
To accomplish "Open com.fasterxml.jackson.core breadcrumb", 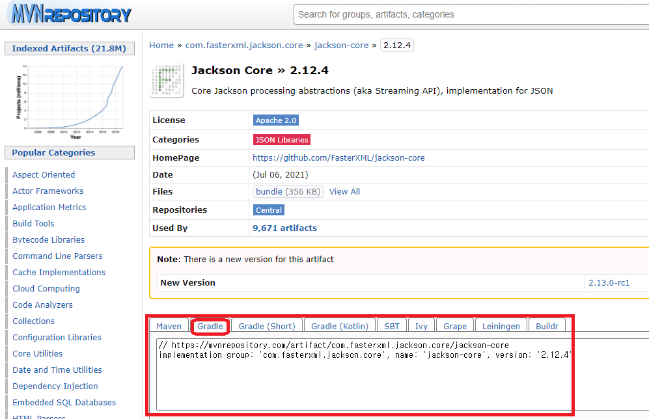I will tap(244, 45).
